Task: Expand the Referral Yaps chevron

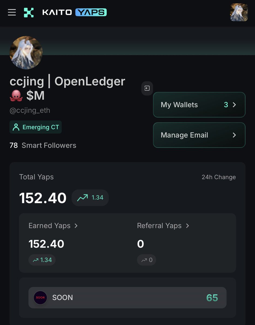Action: 187,226
